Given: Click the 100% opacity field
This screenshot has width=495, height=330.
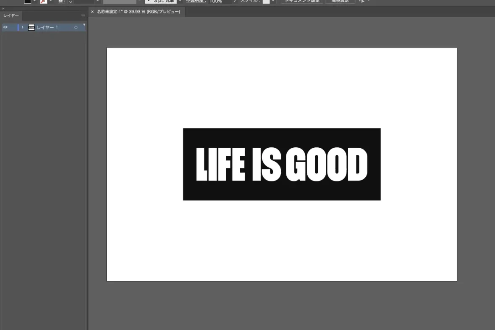Looking at the screenshot, I should [x=220, y=1].
